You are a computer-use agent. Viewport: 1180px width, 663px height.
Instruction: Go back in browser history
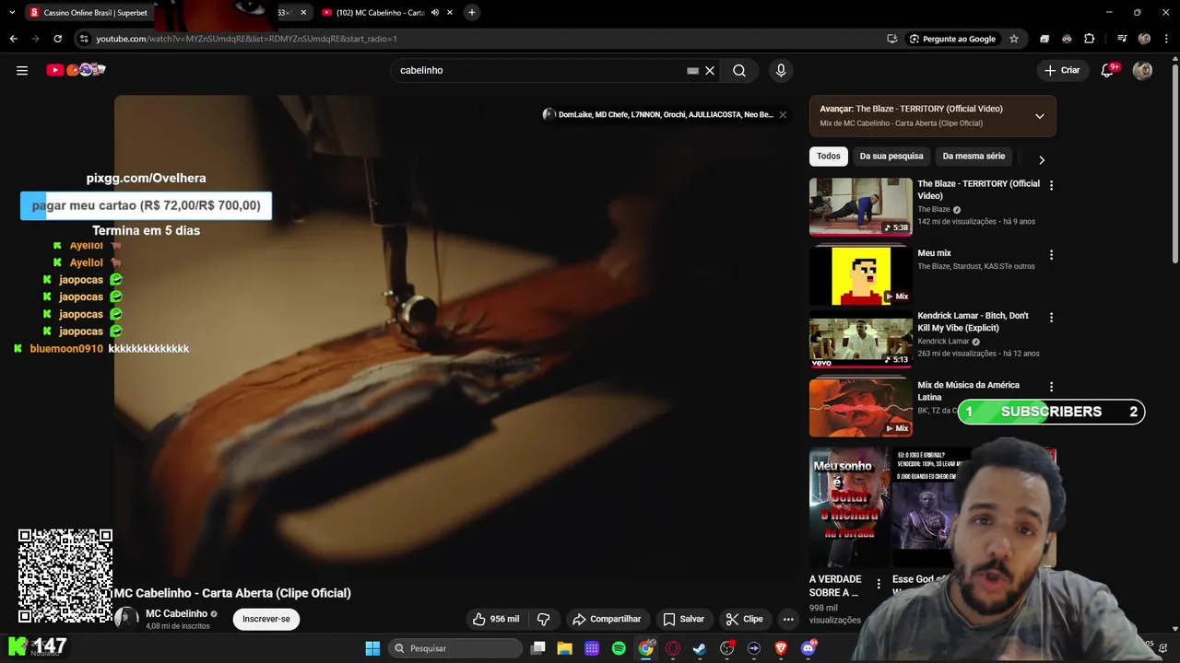14,39
